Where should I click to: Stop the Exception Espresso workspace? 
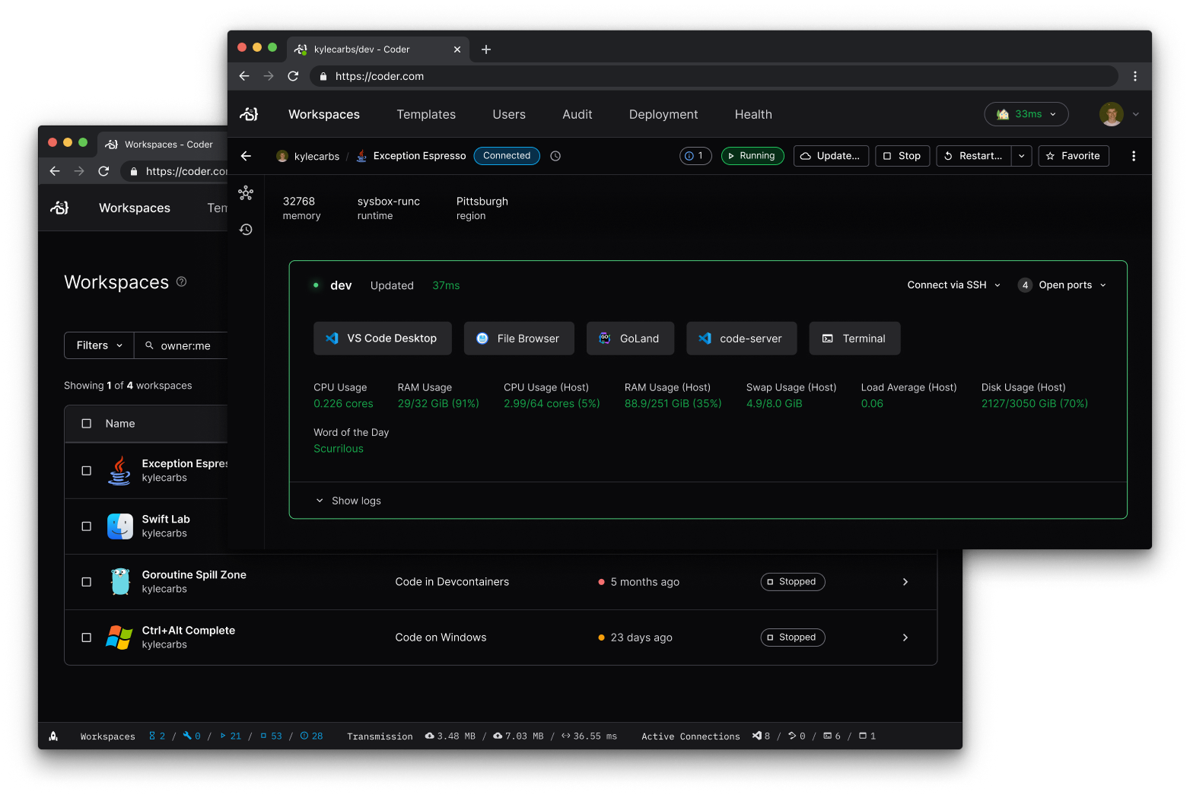(902, 155)
